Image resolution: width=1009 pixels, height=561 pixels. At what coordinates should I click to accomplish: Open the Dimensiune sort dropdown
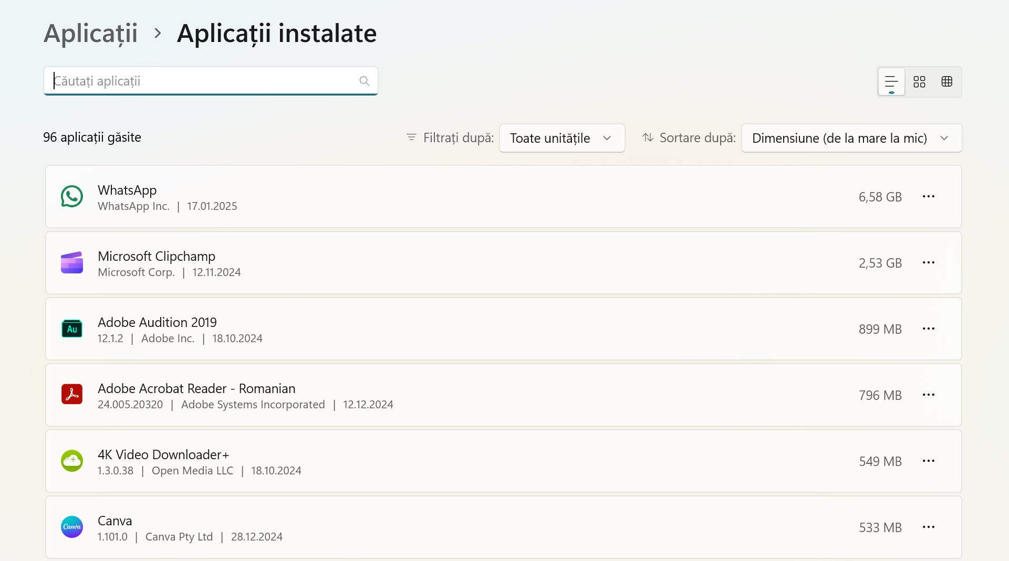[851, 138]
